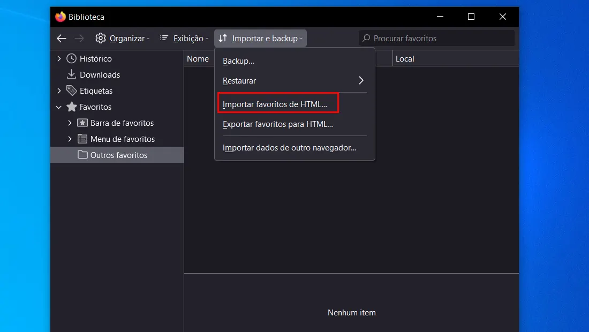Open the Exibição dropdown menu
This screenshot has height=332, width=589.
point(184,39)
